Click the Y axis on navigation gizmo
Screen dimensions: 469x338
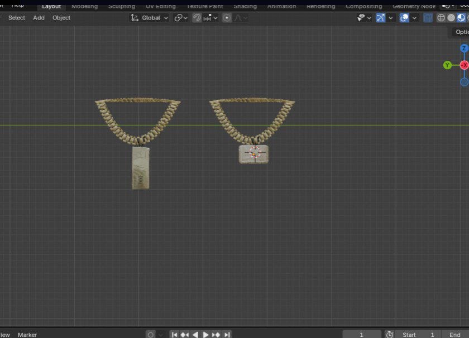pos(447,65)
